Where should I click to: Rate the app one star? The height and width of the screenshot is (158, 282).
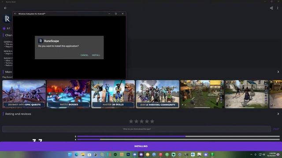click(x=131, y=121)
